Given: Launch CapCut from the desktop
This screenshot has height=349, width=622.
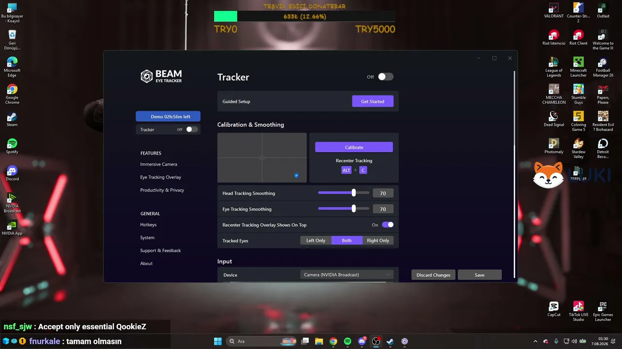Looking at the screenshot, I should pyautogui.click(x=553, y=309).
